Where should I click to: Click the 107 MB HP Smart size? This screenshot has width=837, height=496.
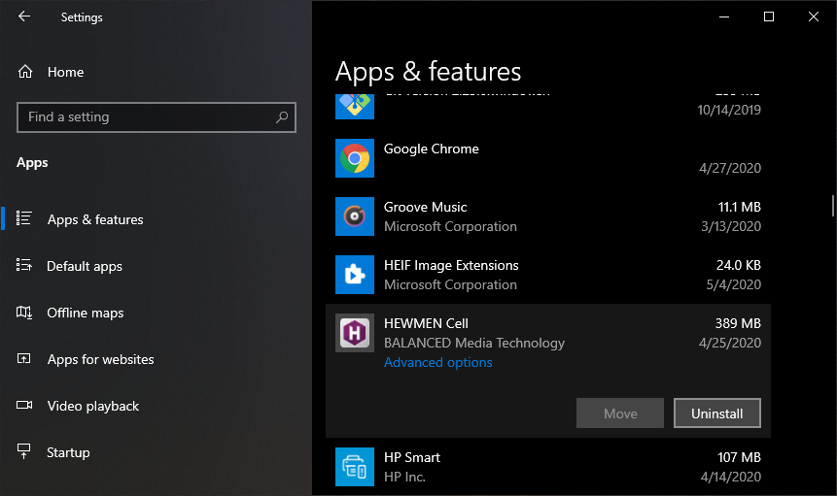[739, 457]
